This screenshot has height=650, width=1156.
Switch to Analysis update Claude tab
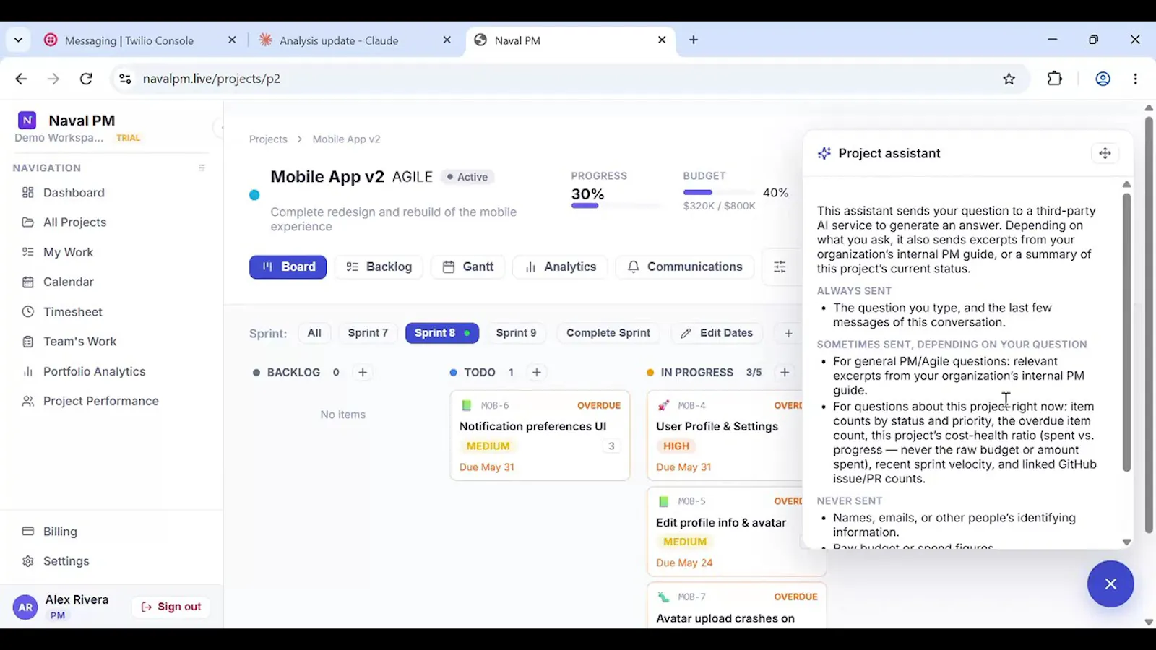click(x=339, y=40)
